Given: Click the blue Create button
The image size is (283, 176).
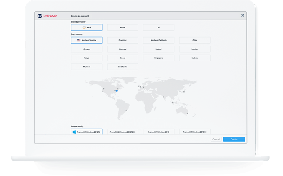Looking at the screenshot, I should tap(234, 139).
